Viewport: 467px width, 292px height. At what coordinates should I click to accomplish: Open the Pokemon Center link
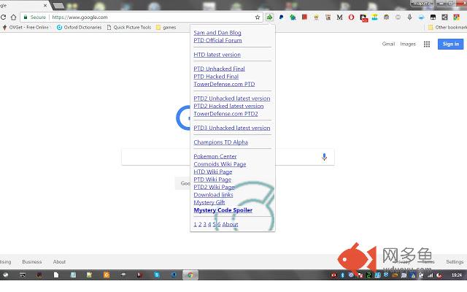[x=215, y=156]
